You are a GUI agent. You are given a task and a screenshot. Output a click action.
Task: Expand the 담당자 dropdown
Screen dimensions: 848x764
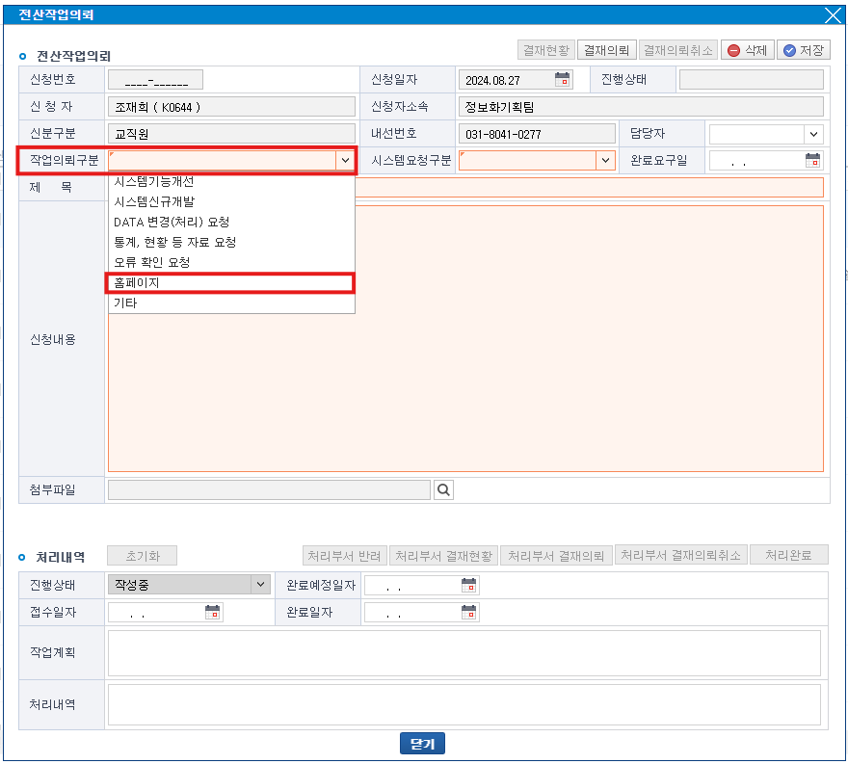(813, 134)
